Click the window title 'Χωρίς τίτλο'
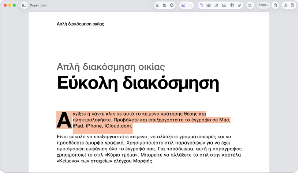The height and width of the screenshot is (173, 299). pyautogui.click(x=38, y=5)
